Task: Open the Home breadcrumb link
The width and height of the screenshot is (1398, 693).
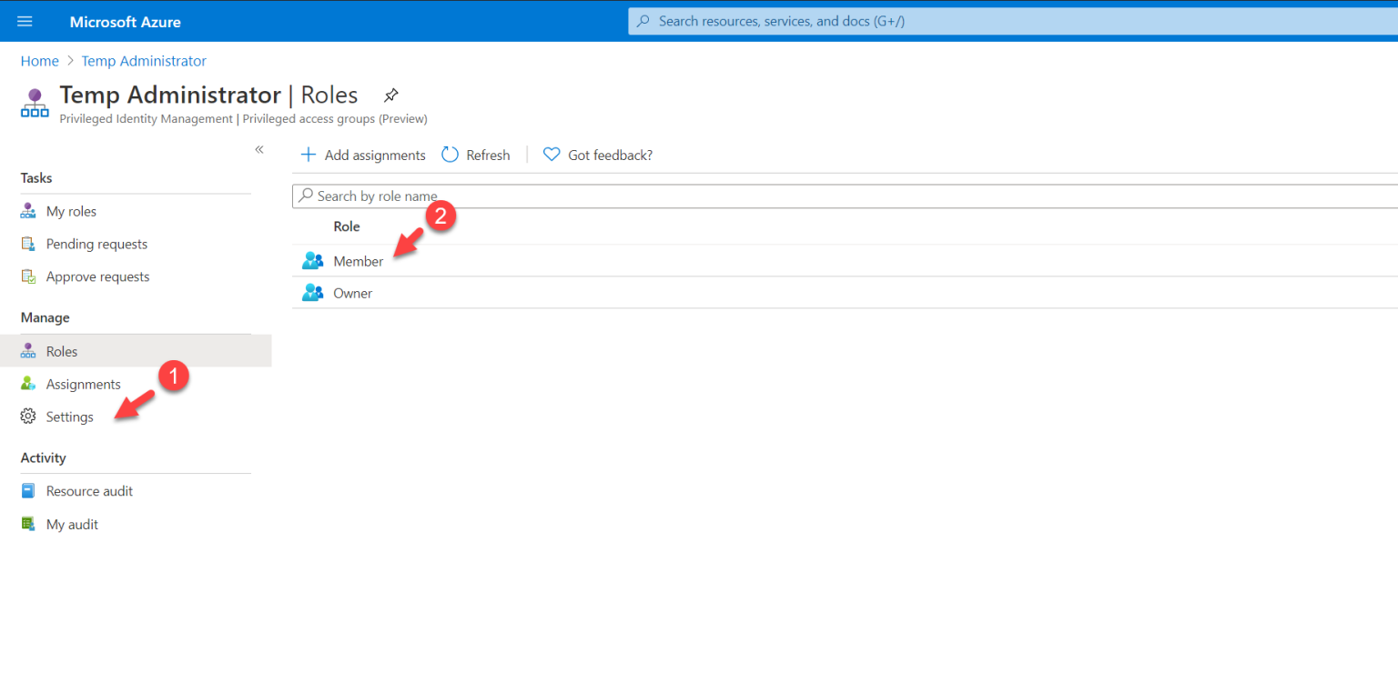Action: pos(39,60)
